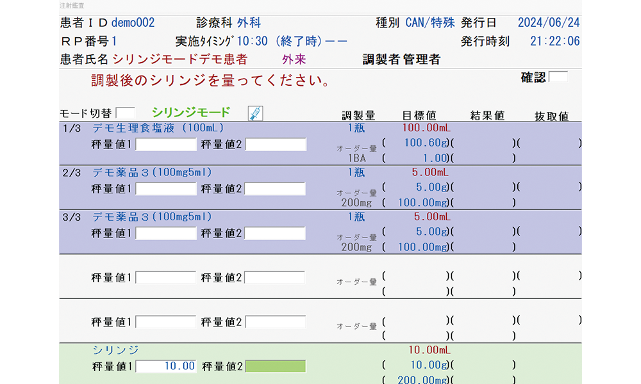Click デモ薬品3 name in row 3/3

[x=152, y=217]
